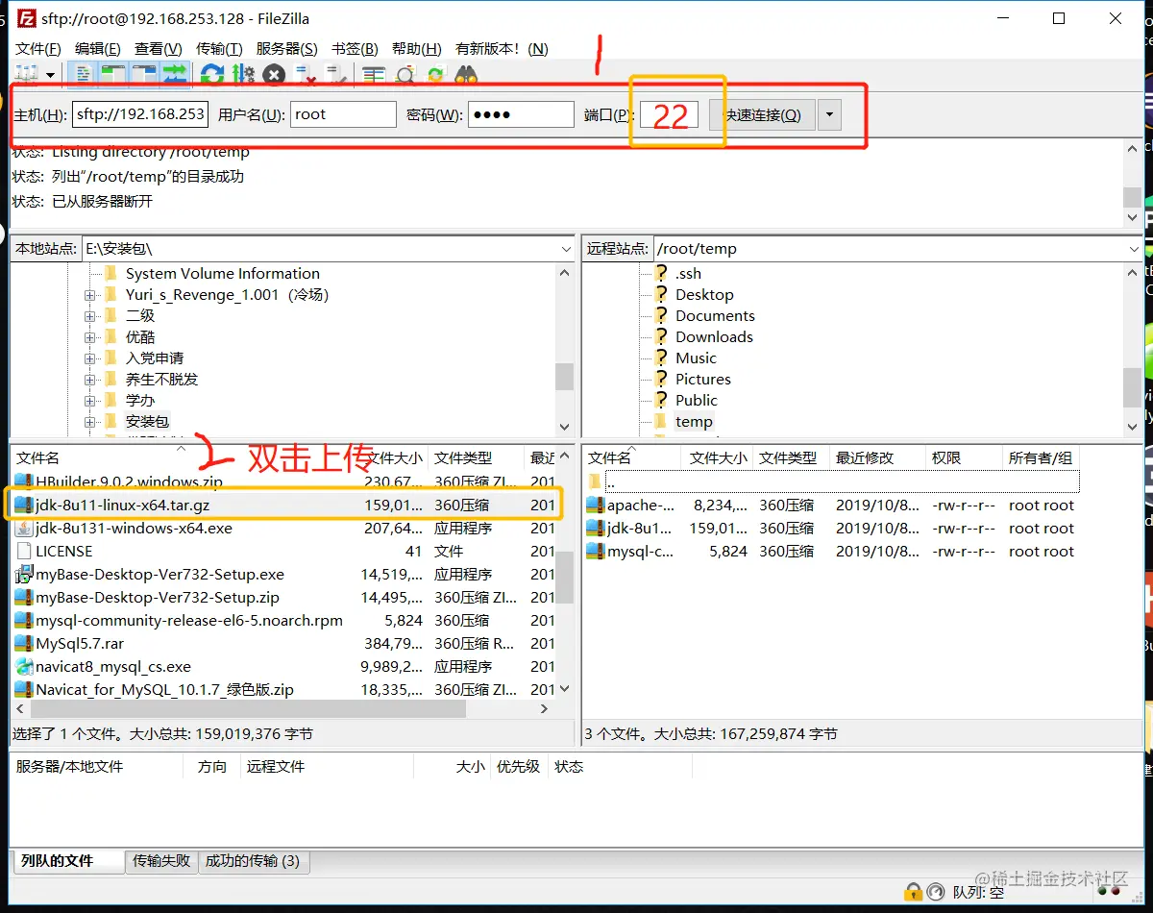
Task: Switch to the 传输失败 tab
Action: [161, 861]
